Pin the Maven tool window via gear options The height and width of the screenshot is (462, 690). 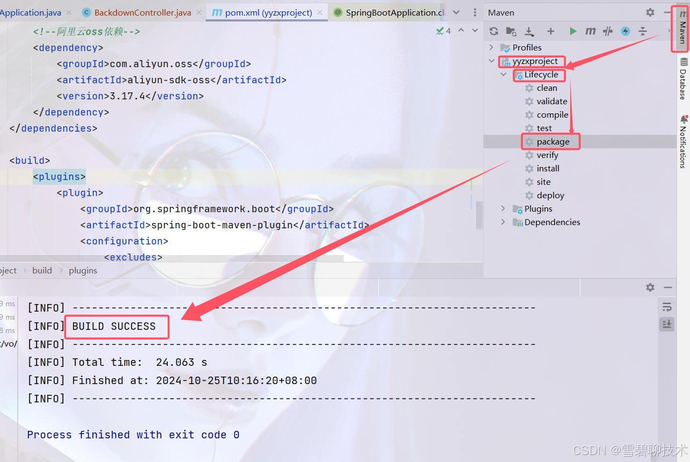tap(650, 12)
